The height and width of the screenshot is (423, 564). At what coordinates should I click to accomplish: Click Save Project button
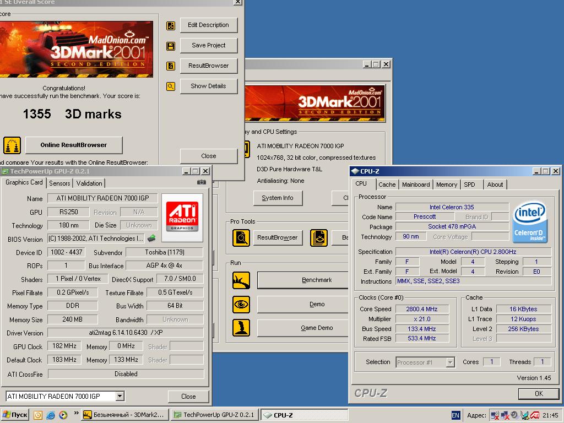pyautogui.click(x=209, y=45)
